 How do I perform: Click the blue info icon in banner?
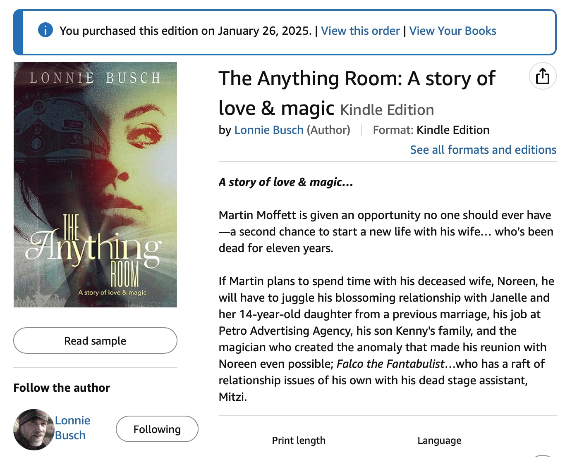(45, 30)
